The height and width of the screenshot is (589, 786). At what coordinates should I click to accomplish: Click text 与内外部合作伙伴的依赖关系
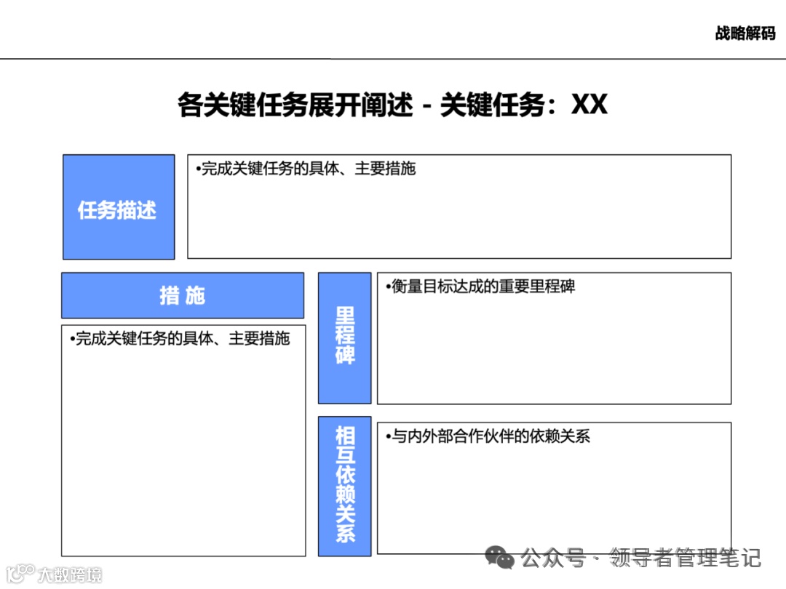[x=490, y=436]
